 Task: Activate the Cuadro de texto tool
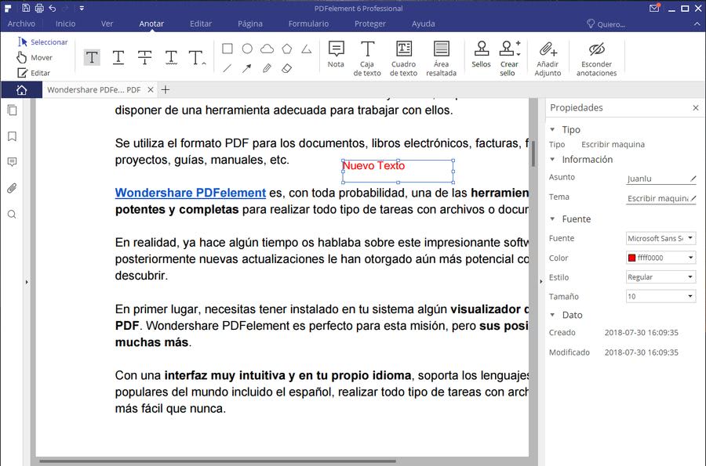coord(403,59)
